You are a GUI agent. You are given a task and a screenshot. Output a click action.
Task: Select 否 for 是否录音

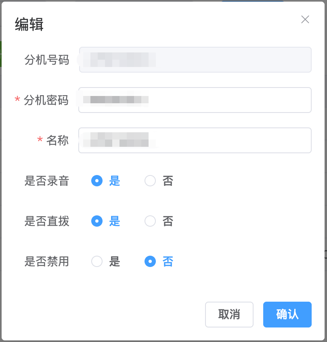pyautogui.click(x=150, y=181)
